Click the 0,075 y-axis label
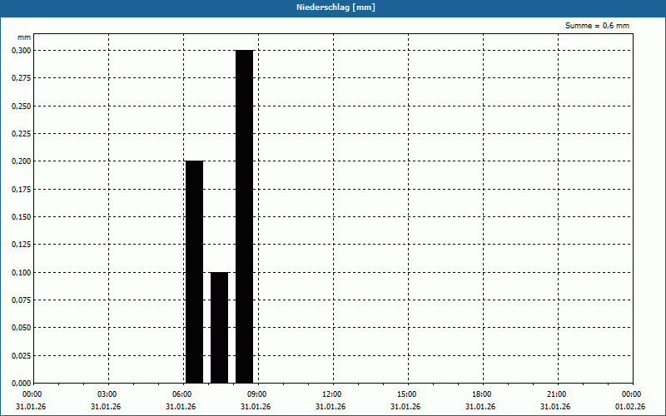666x416 pixels. pyautogui.click(x=22, y=300)
